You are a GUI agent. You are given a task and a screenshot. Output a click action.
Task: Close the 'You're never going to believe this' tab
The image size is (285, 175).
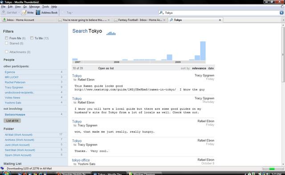(x=109, y=20)
